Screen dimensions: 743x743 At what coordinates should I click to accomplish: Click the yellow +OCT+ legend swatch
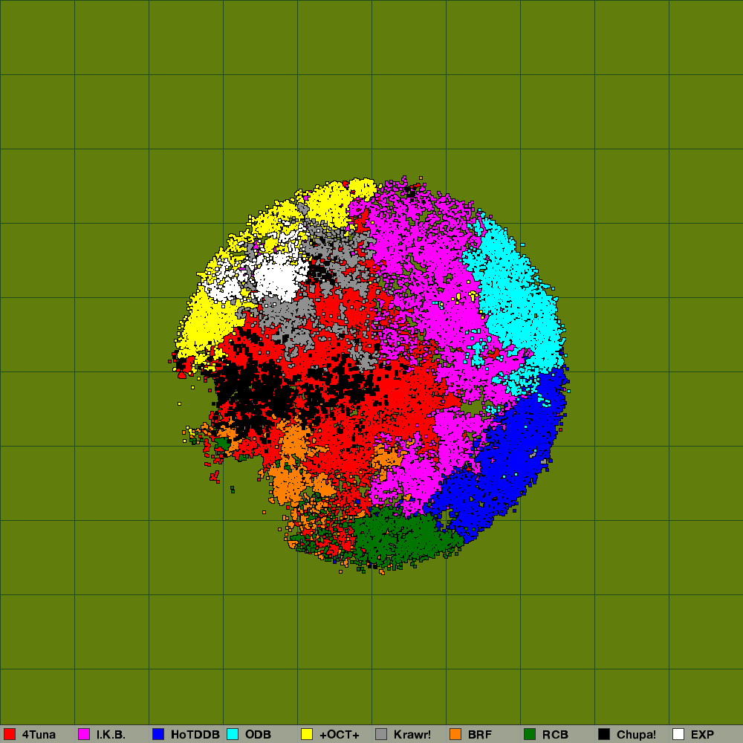pos(307,734)
